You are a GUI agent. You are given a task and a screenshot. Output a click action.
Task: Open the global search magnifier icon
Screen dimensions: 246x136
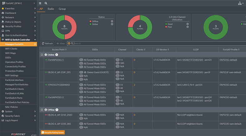46,3
